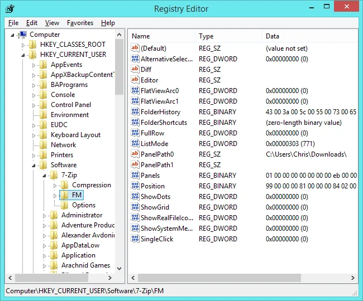Viewport: 363px width, 301px height.
Task: Click the SingleClick value icon
Action: (135, 239)
